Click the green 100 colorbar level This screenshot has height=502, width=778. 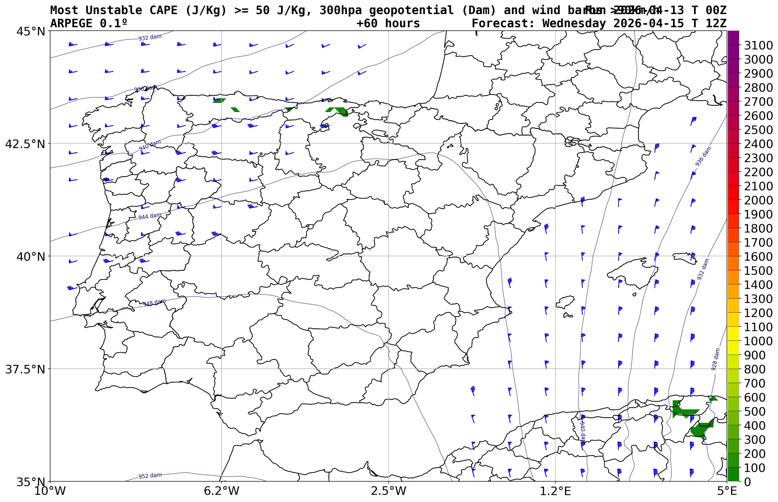point(733,468)
